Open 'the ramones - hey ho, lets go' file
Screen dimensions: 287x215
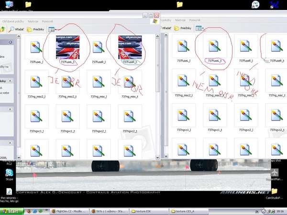[9, 195]
